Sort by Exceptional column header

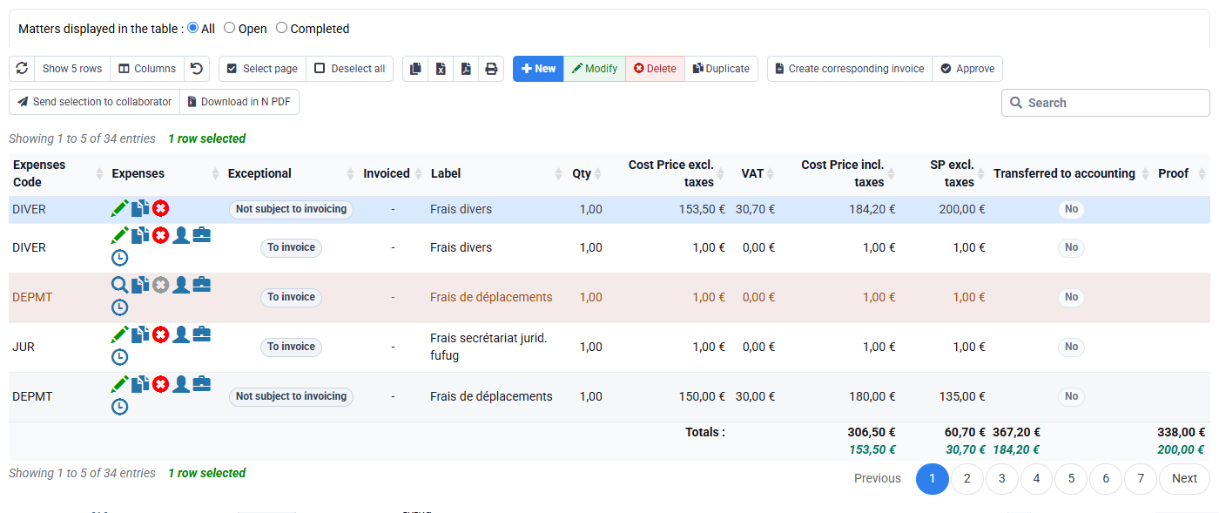tap(291, 173)
